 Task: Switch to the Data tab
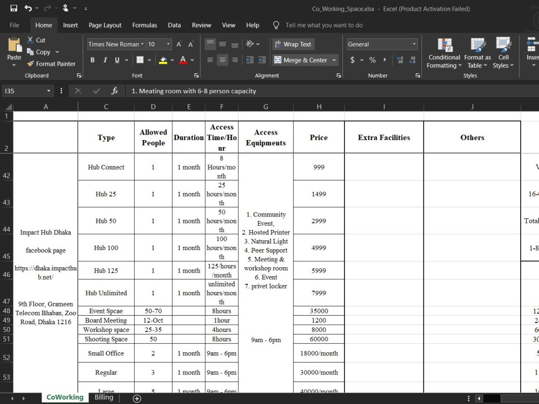pyautogui.click(x=174, y=25)
